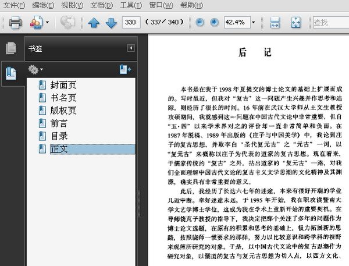Click the new bookmark icon
349x266 pixels.
(x=125, y=69)
